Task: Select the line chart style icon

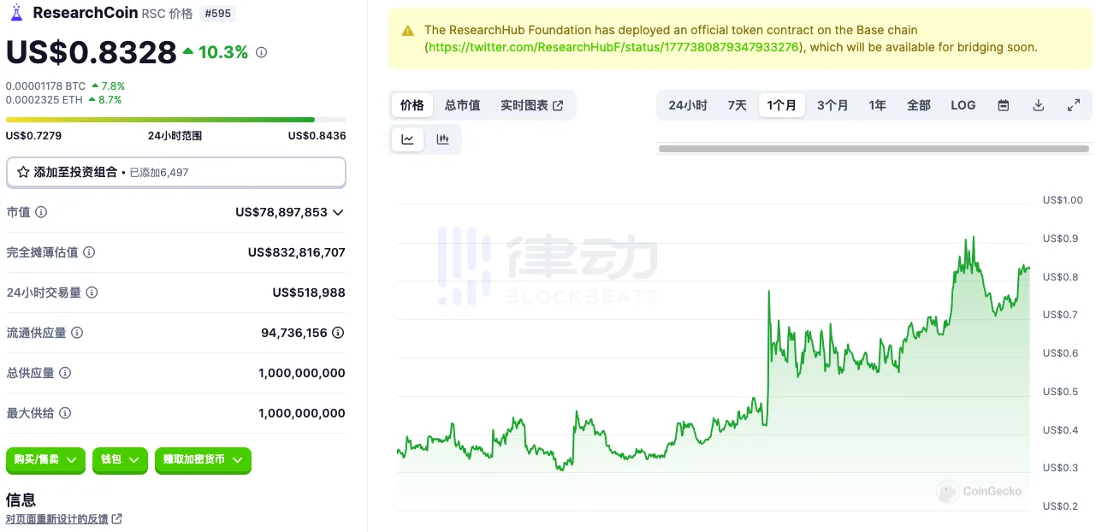Action: coord(408,139)
